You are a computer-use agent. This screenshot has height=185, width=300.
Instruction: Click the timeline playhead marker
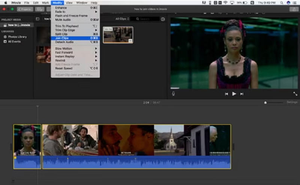click(37, 106)
